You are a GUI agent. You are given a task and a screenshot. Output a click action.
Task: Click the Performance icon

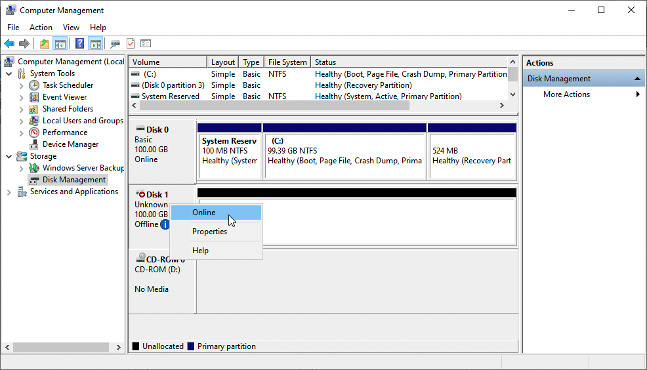[x=34, y=133]
